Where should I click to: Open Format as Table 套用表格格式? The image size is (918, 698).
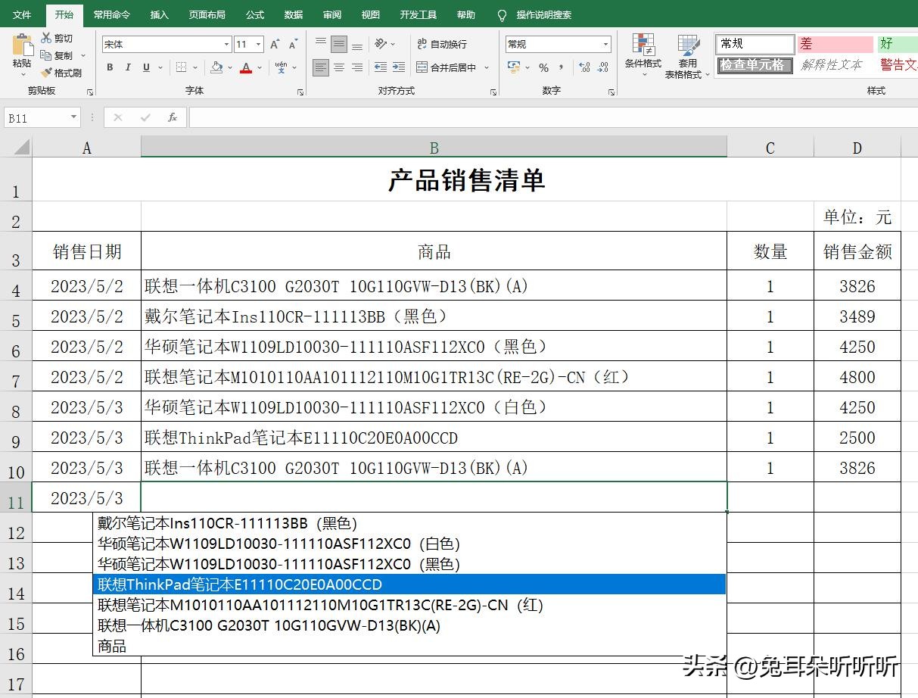click(x=688, y=56)
